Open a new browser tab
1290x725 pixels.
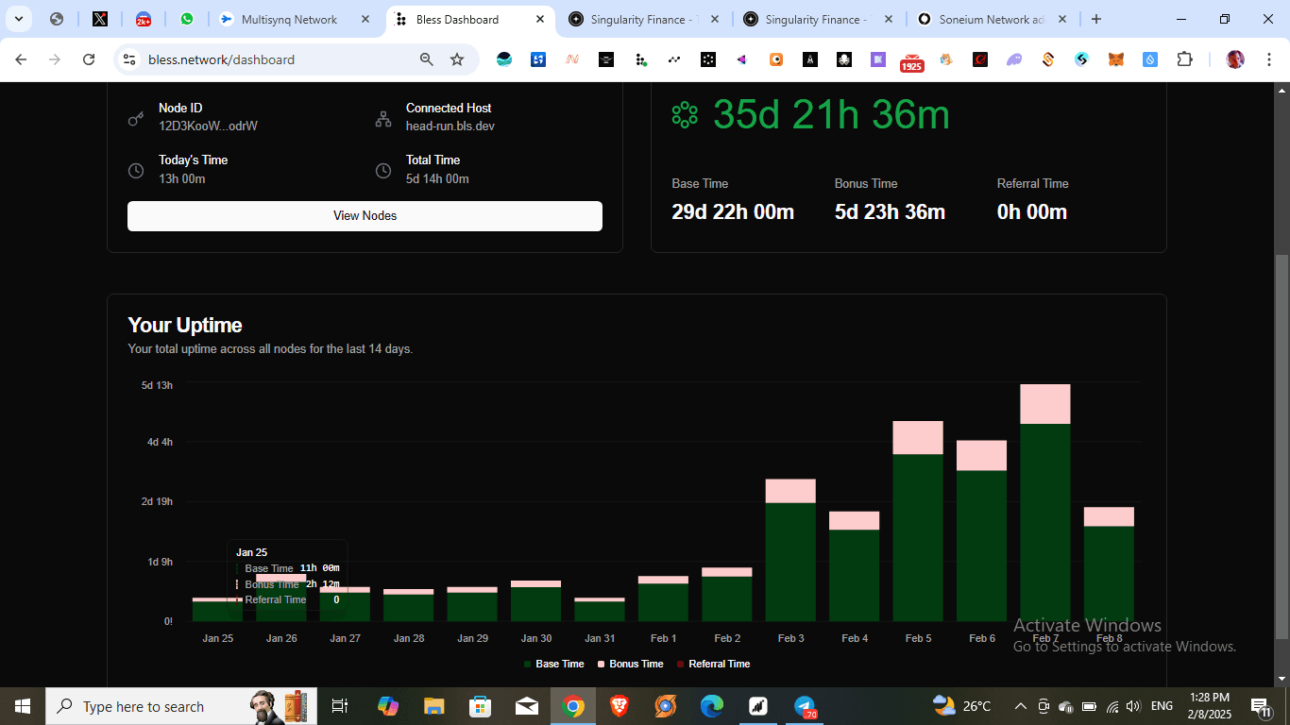1095,19
